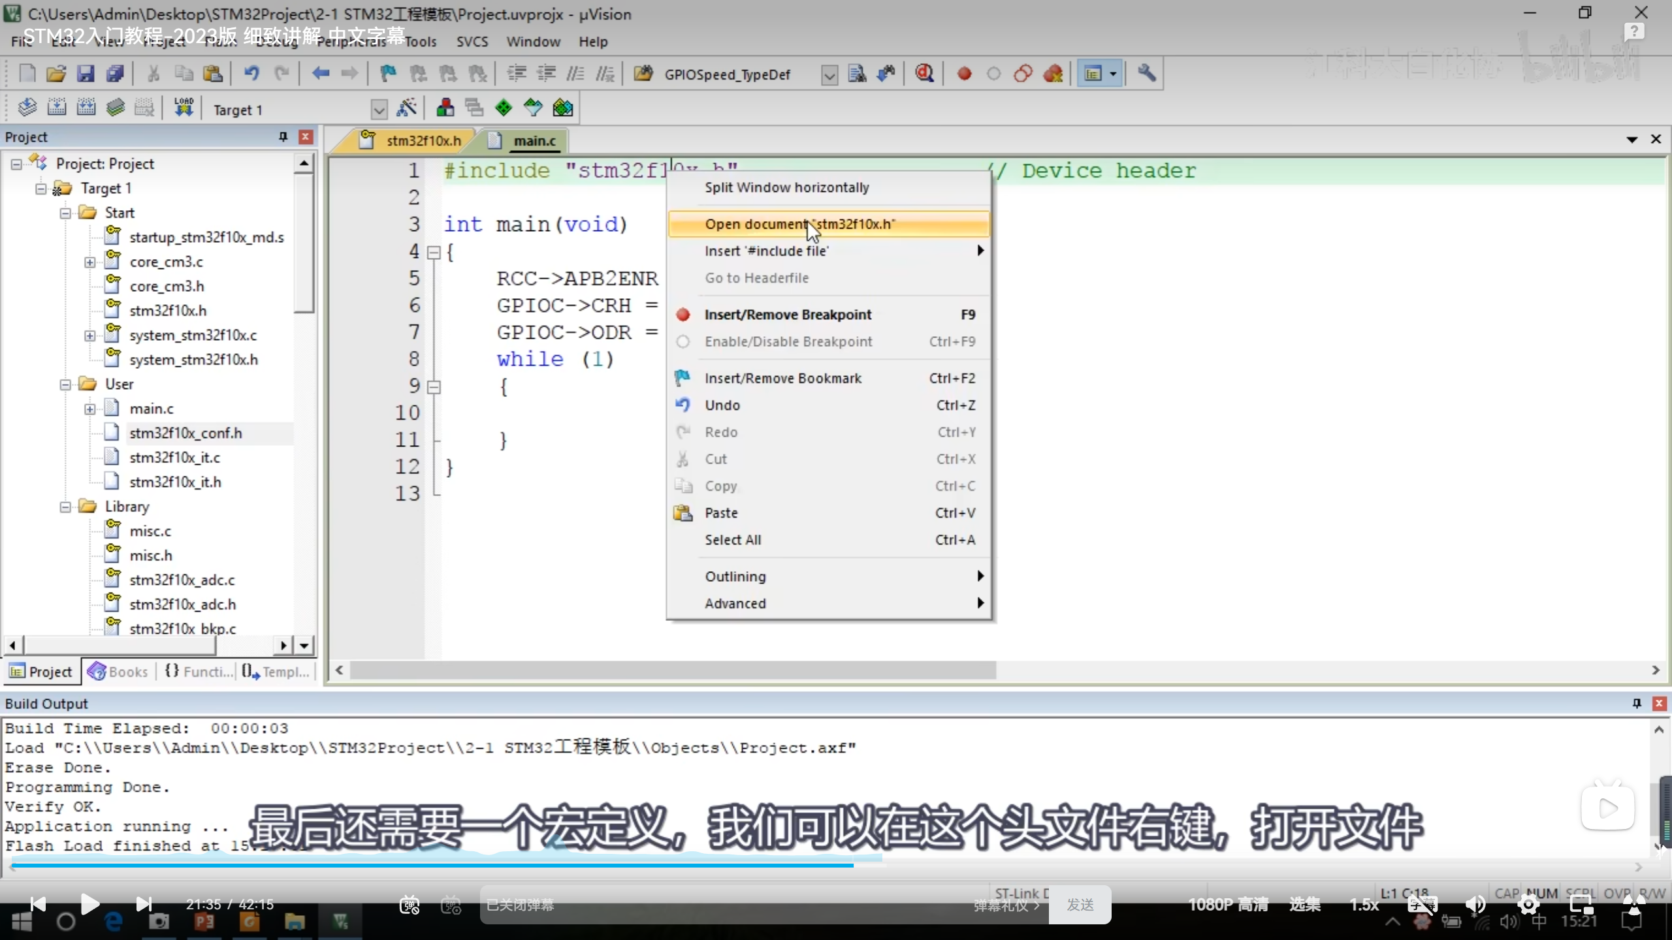Image resolution: width=1672 pixels, height=940 pixels.
Task: Click the Configuration wrench icon
Action: pyautogui.click(x=1147, y=74)
